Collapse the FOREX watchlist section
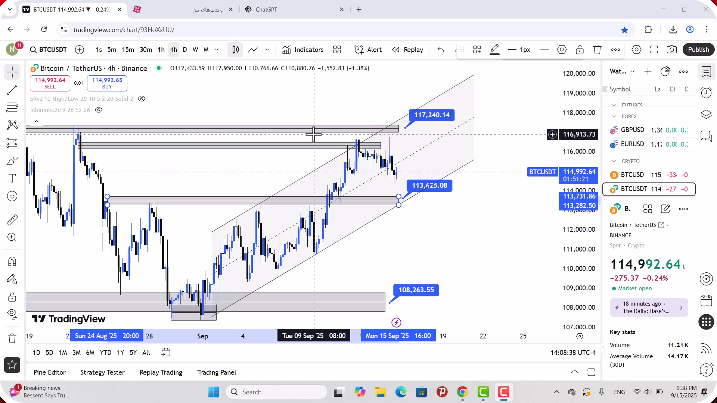Viewport: 717px width, 403px height. [614, 117]
